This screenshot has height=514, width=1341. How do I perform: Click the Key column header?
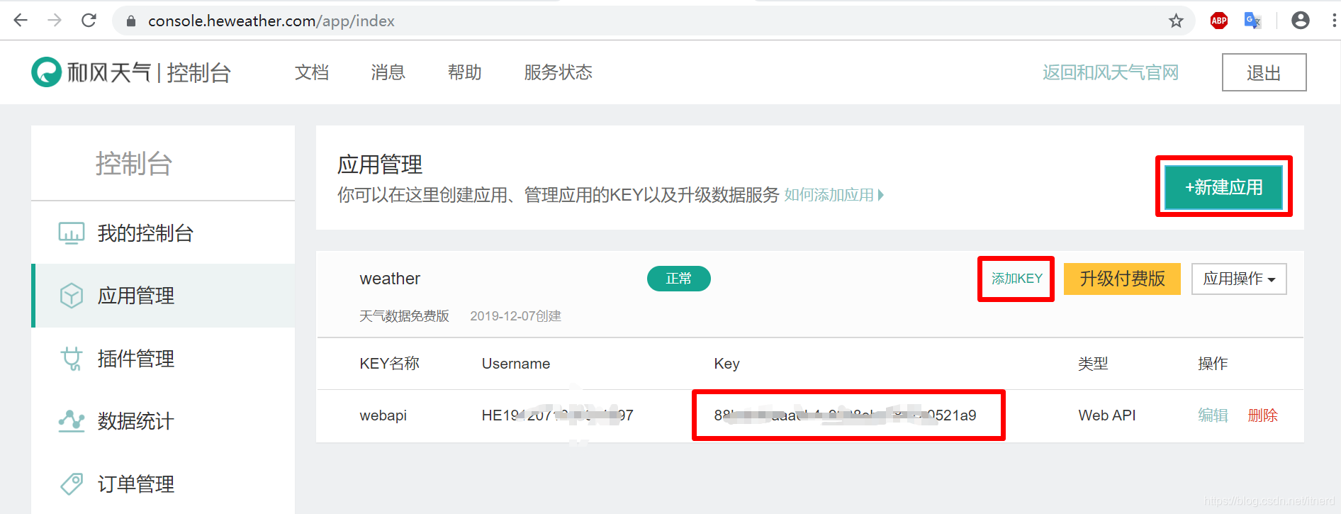726,364
